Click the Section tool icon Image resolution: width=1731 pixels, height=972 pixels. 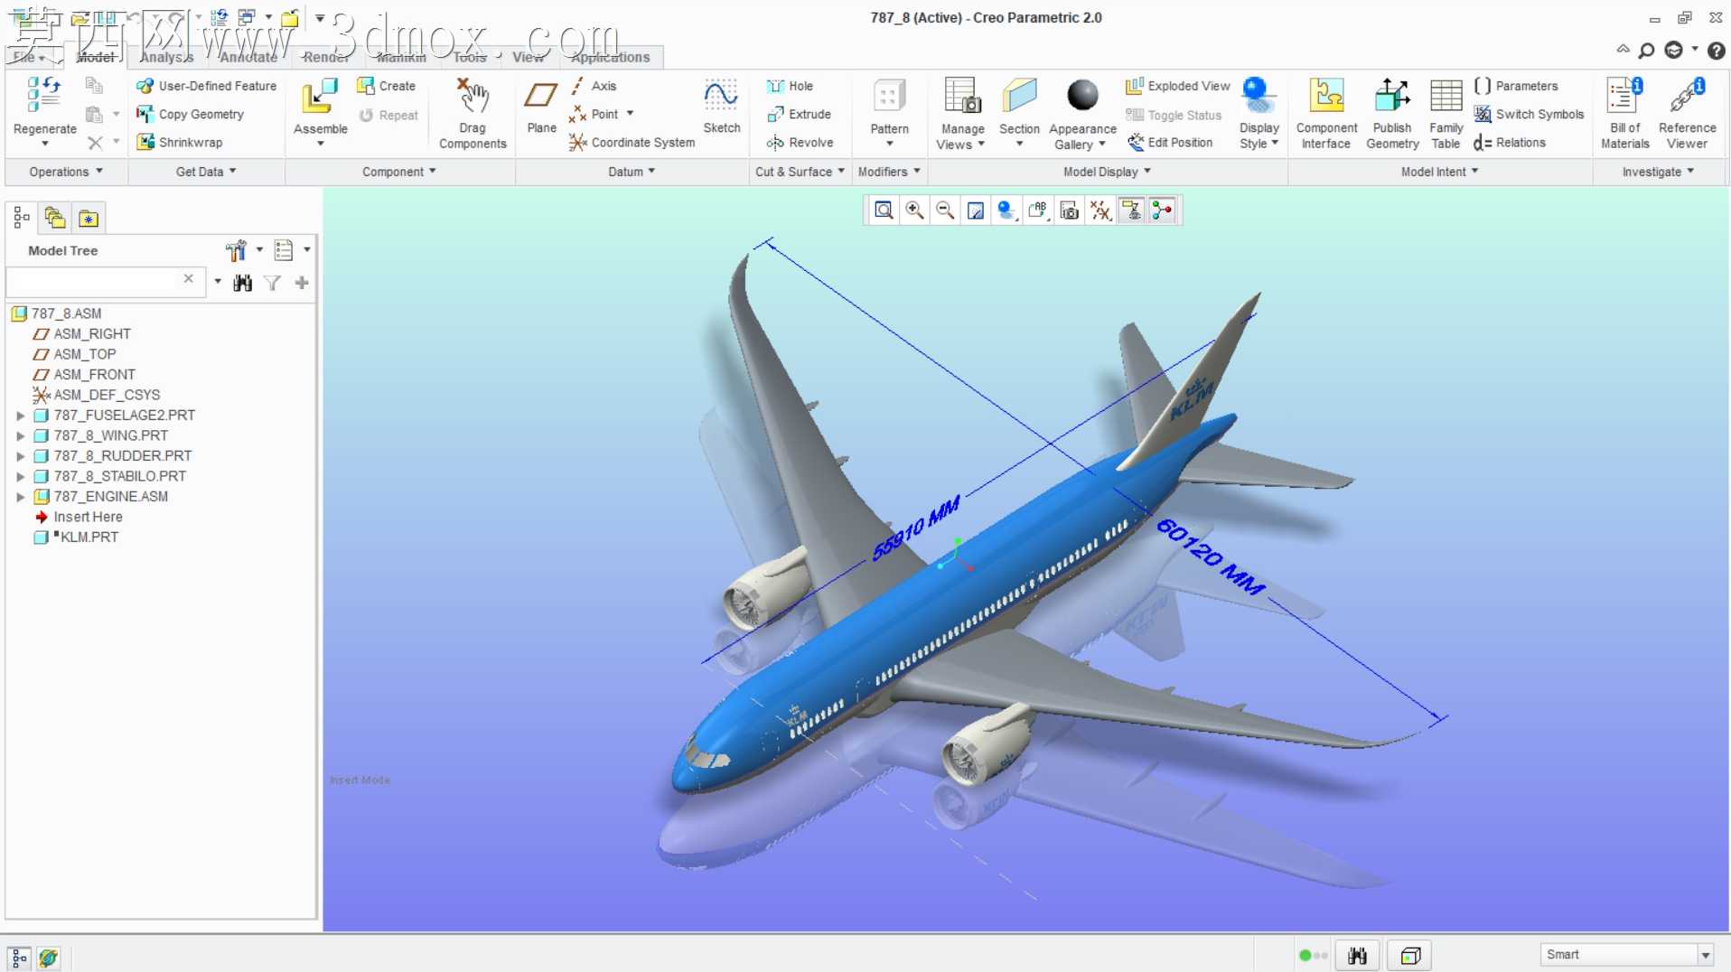pyautogui.click(x=1019, y=96)
